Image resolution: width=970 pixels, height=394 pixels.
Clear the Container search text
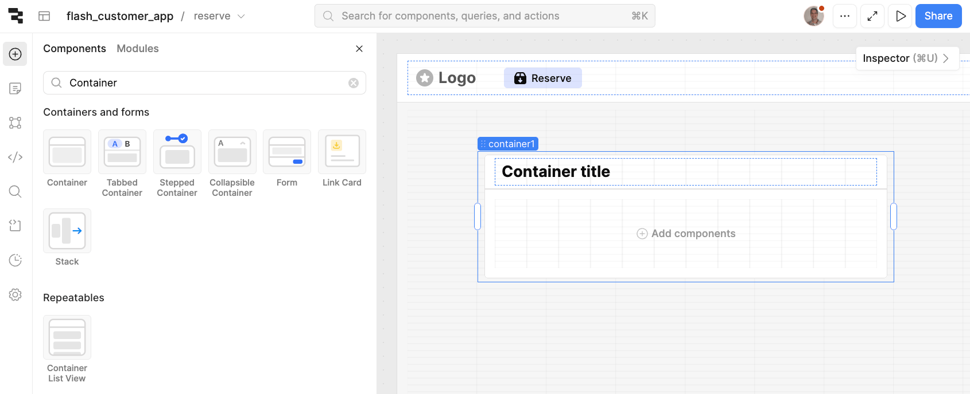tap(354, 83)
